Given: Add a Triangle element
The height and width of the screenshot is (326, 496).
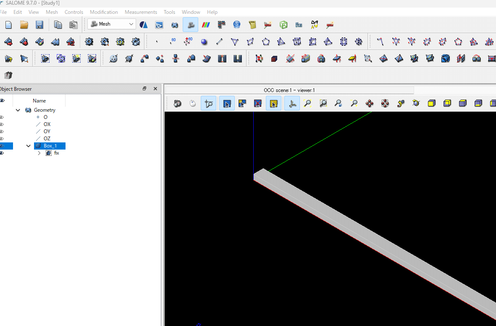Looking at the screenshot, I should pyautogui.click(x=235, y=42).
